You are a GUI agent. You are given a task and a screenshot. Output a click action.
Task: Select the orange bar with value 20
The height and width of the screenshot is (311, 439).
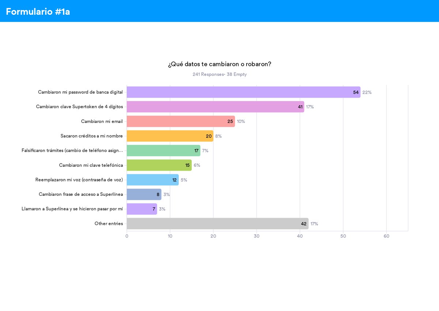[x=170, y=136]
